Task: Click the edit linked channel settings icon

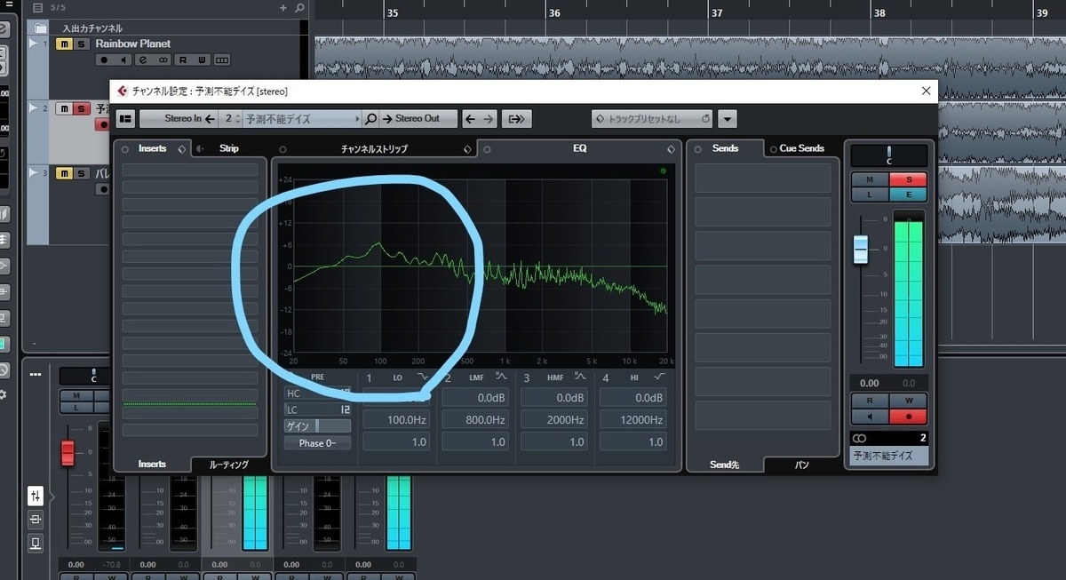Action: (516, 118)
